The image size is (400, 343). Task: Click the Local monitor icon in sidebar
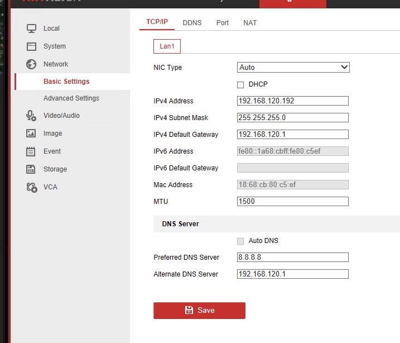(32, 28)
